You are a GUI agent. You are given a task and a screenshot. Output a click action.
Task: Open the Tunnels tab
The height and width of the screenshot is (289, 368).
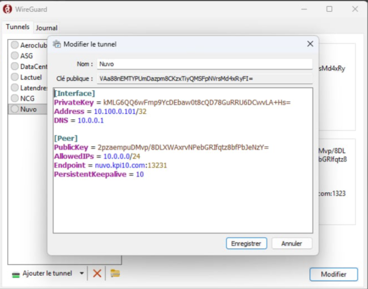[18, 27]
